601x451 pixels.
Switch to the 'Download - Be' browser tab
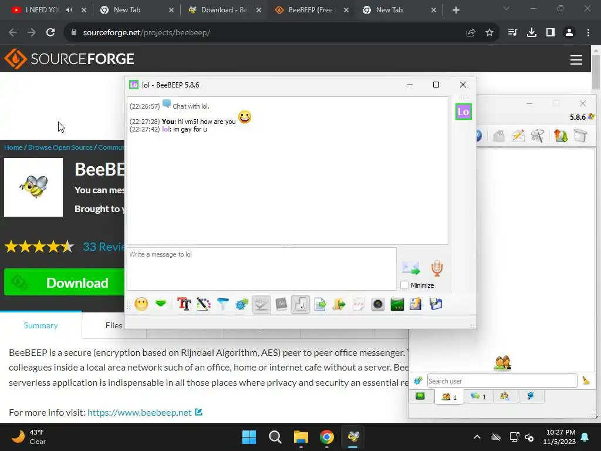tap(225, 10)
